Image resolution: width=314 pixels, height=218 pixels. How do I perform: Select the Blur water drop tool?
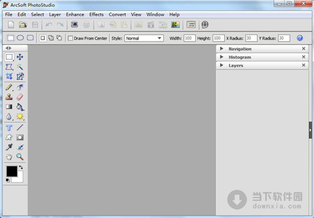coord(9,116)
